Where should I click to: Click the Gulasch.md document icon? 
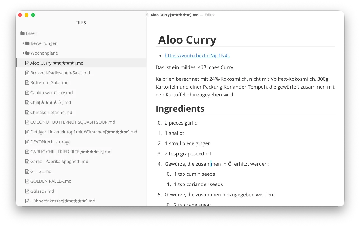point(27,191)
